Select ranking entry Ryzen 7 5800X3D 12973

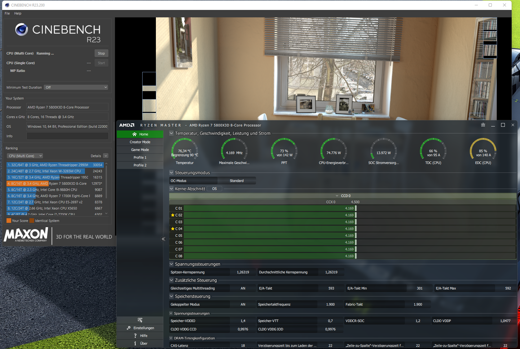pyautogui.click(x=55, y=183)
